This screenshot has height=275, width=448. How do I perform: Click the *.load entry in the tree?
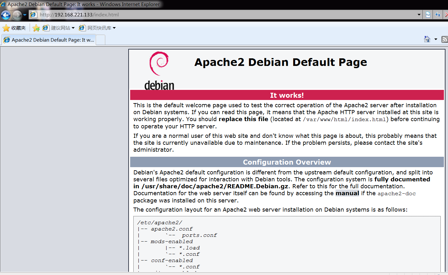[x=189, y=248]
